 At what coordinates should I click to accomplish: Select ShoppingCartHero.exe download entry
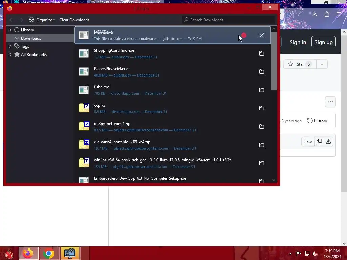point(172,53)
